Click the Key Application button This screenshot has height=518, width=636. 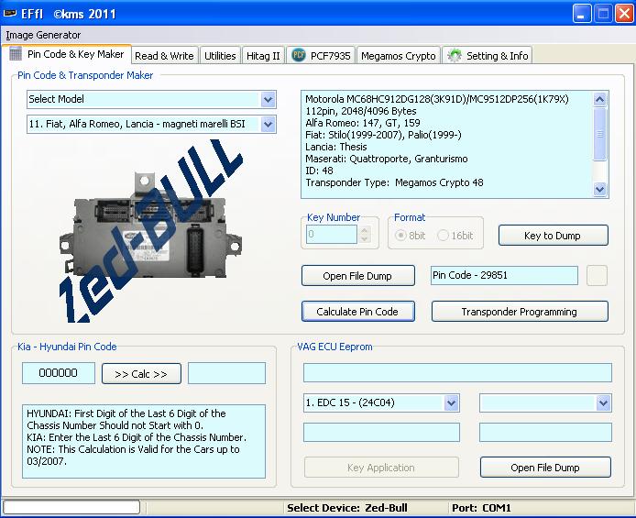tap(381, 468)
